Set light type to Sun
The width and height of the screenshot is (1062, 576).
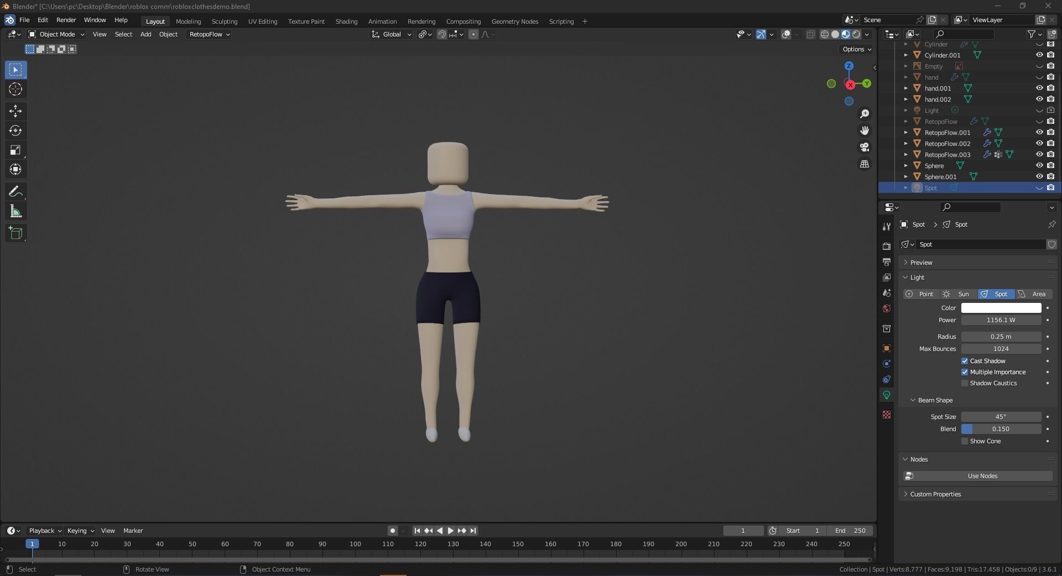click(959, 294)
